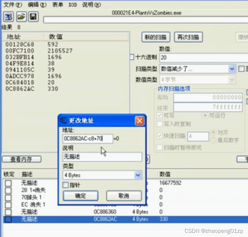Open the process list icon
Screen dimensions: 248x237
tap(8, 17)
